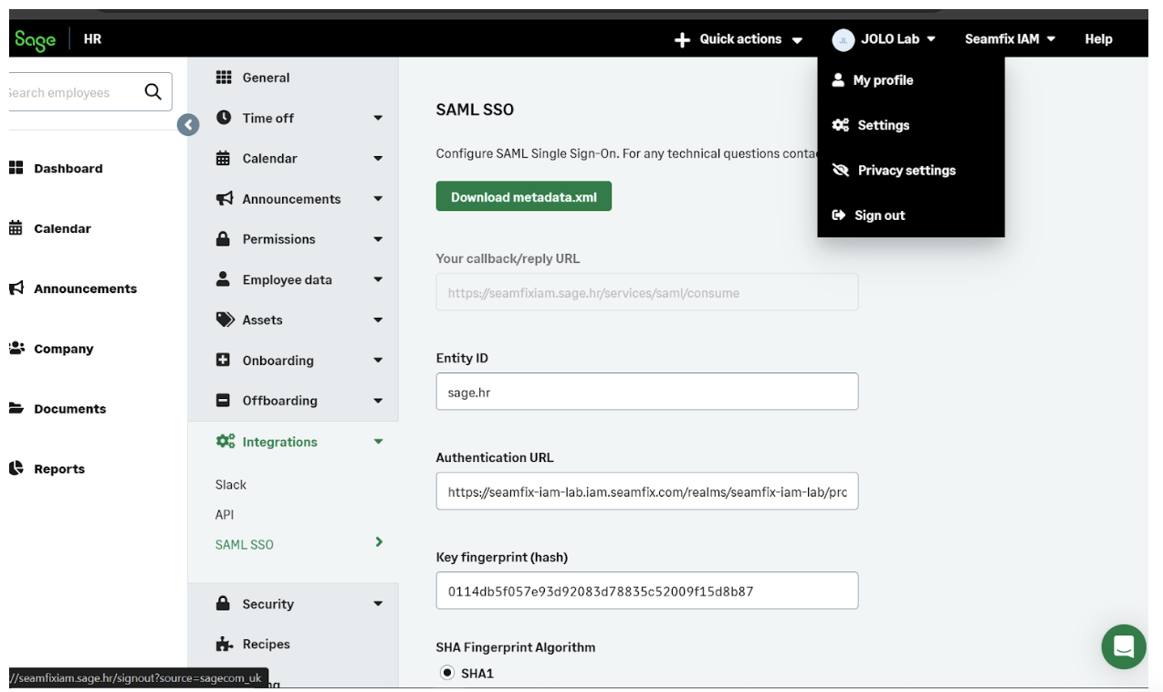Expand the Onboarding section arrow
The height and width of the screenshot is (692, 1163).
click(378, 360)
